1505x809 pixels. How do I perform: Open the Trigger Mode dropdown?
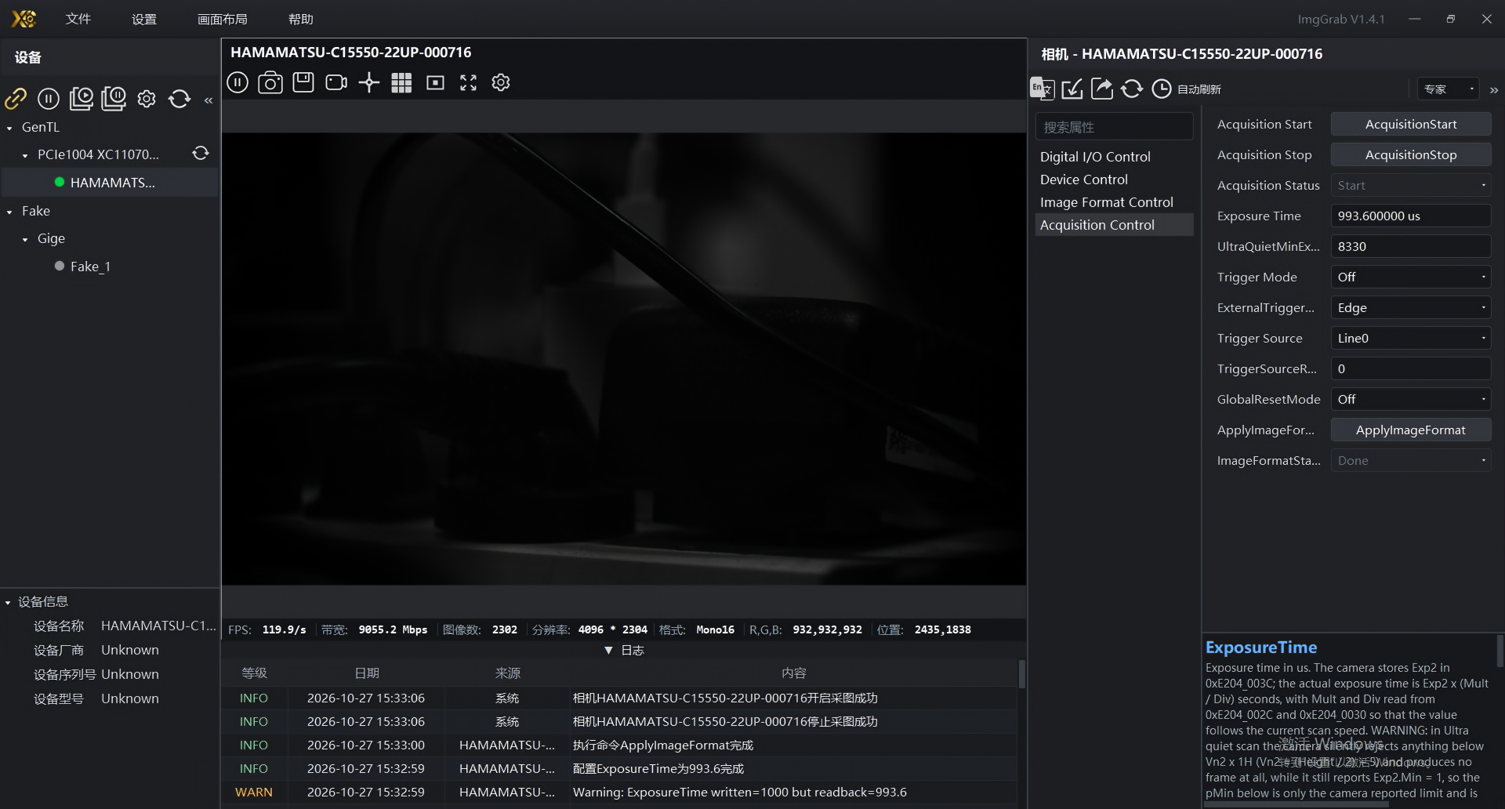coord(1411,277)
